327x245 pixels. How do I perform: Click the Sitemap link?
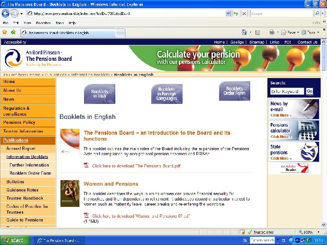257,42
